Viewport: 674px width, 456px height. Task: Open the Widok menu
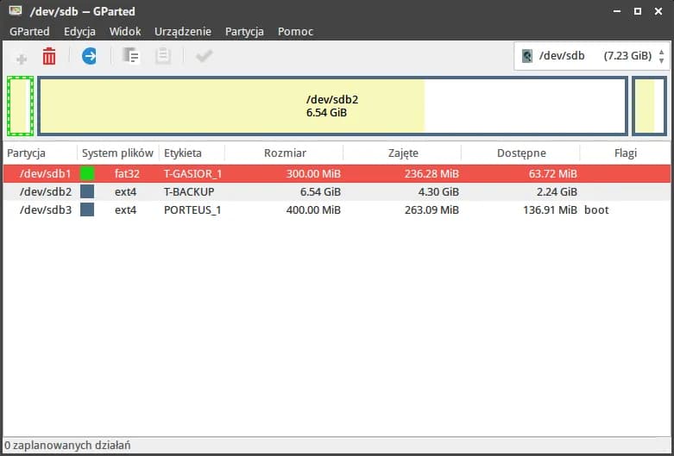click(125, 31)
